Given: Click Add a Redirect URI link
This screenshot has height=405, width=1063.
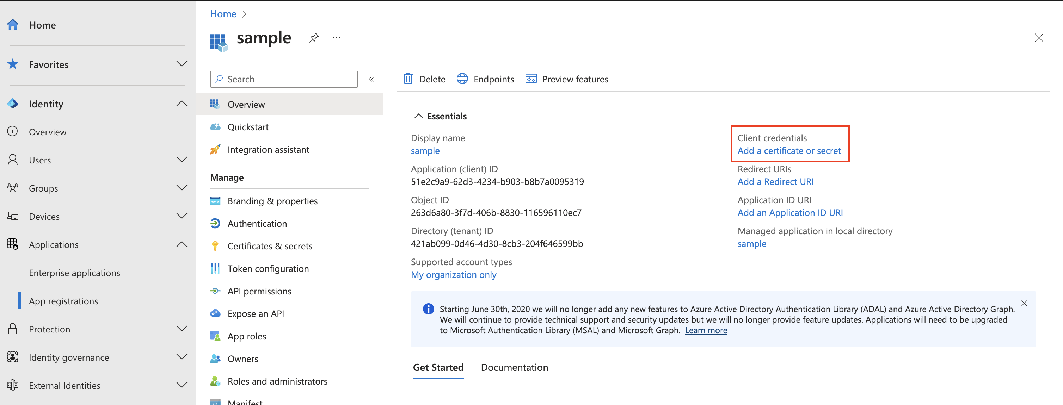Looking at the screenshot, I should coord(775,182).
